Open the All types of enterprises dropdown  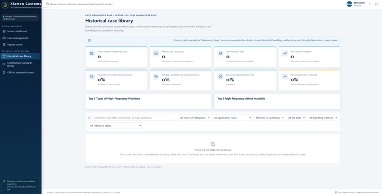click(x=194, y=118)
